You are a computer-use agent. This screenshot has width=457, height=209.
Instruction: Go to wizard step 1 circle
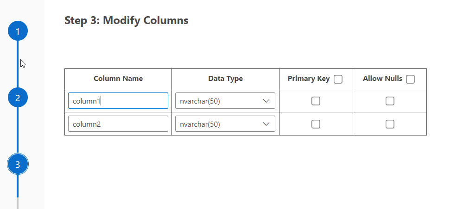click(x=18, y=31)
